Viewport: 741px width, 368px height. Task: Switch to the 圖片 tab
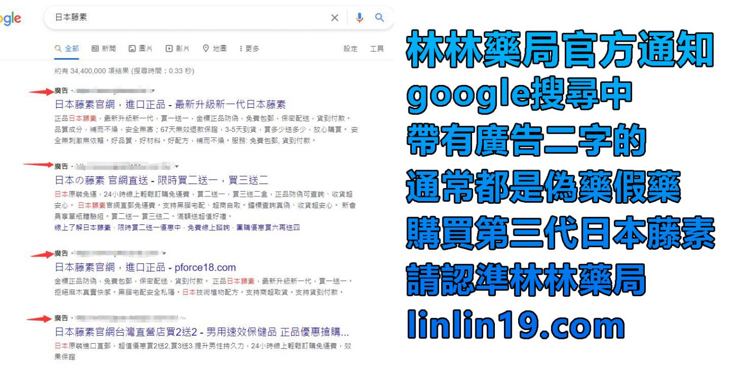click(141, 49)
